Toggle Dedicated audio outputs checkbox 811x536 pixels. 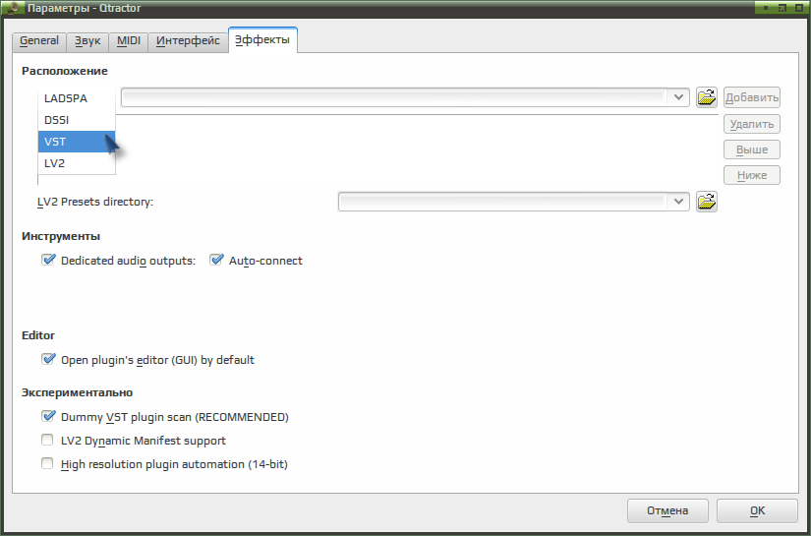48,260
